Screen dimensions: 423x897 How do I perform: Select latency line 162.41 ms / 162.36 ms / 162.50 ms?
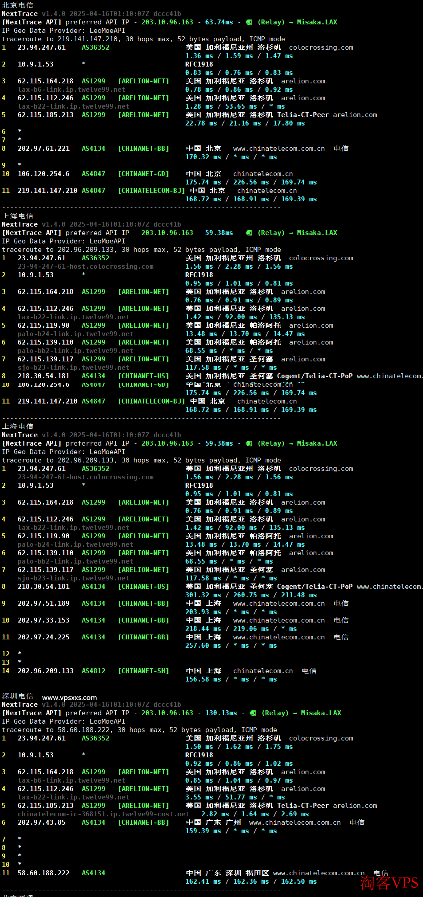251,881
